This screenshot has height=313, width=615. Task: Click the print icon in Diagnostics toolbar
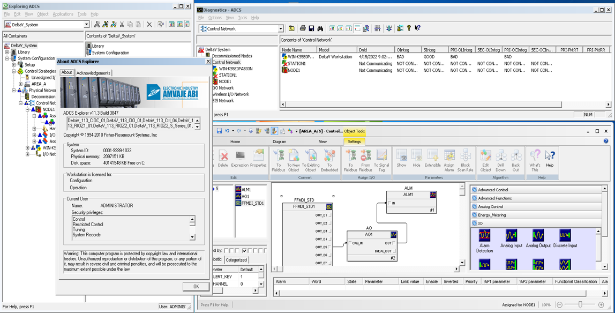pos(303,28)
